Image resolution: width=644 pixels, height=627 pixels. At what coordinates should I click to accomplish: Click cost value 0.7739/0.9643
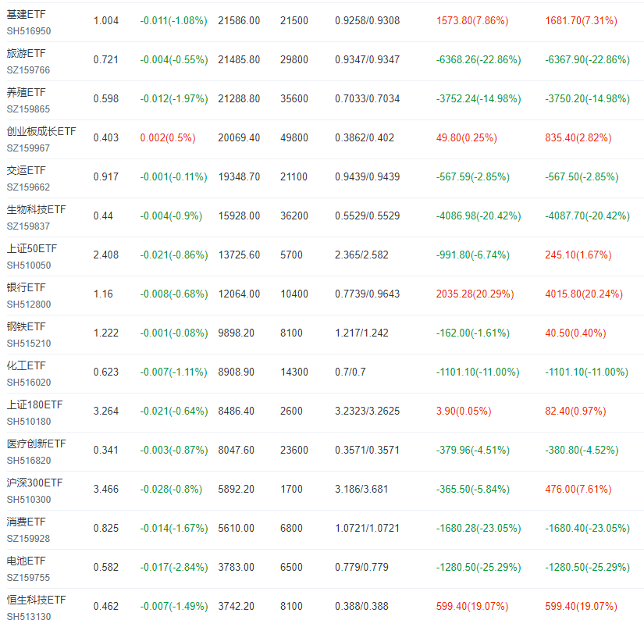[x=367, y=294]
